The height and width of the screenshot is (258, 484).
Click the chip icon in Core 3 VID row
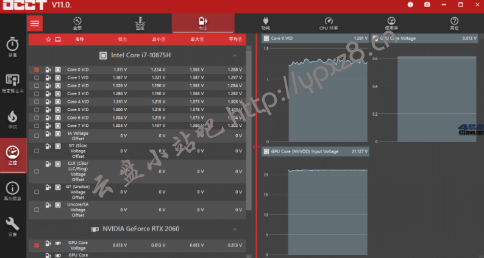pos(58,93)
